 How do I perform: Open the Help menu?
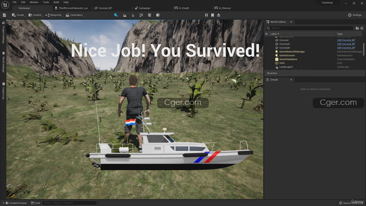pyautogui.click(x=66, y=2)
